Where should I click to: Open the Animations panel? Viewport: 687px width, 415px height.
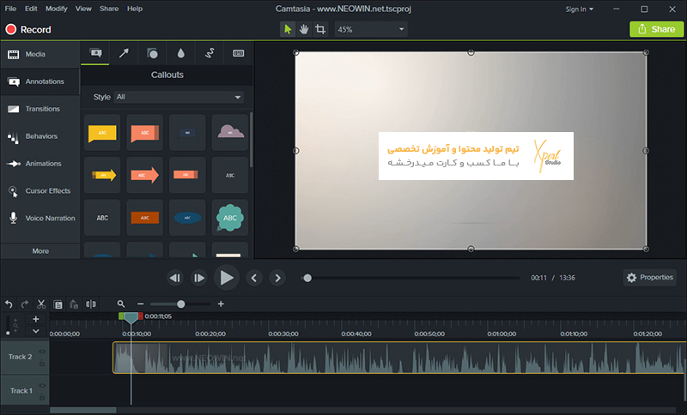click(40, 164)
